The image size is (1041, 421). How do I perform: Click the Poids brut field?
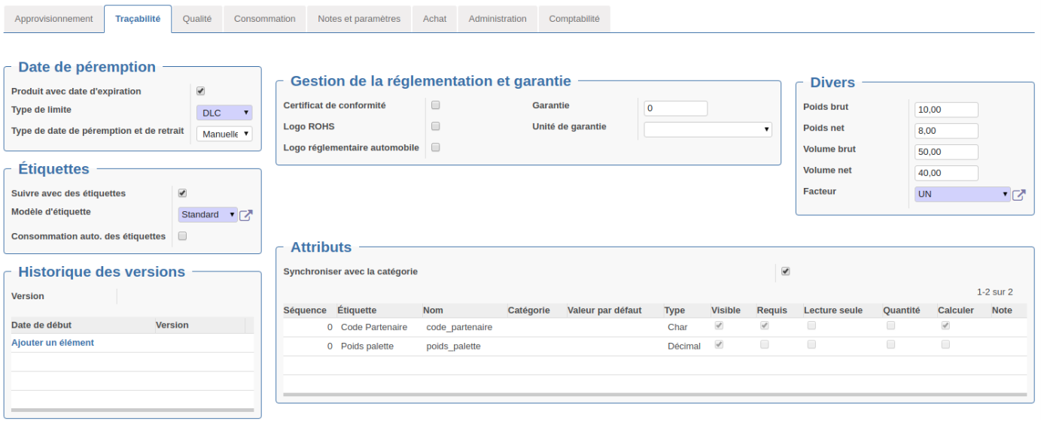(x=946, y=110)
